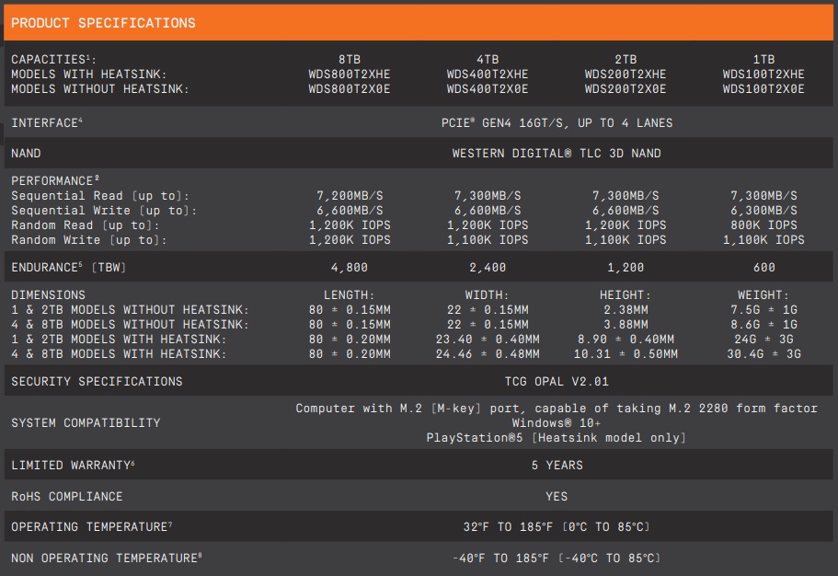Click model number "WDS800T2X0E"
The width and height of the screenshot is (838, 576).
[350, 89]
